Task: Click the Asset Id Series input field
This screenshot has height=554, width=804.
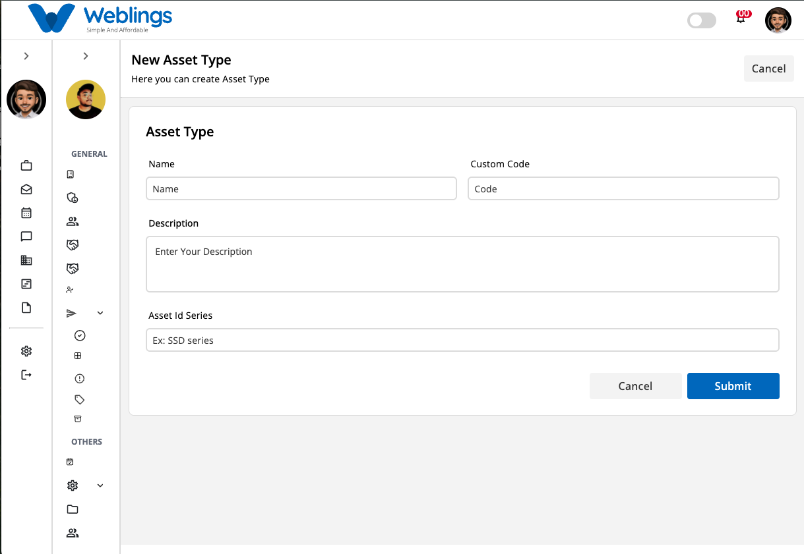Action: 462,340
